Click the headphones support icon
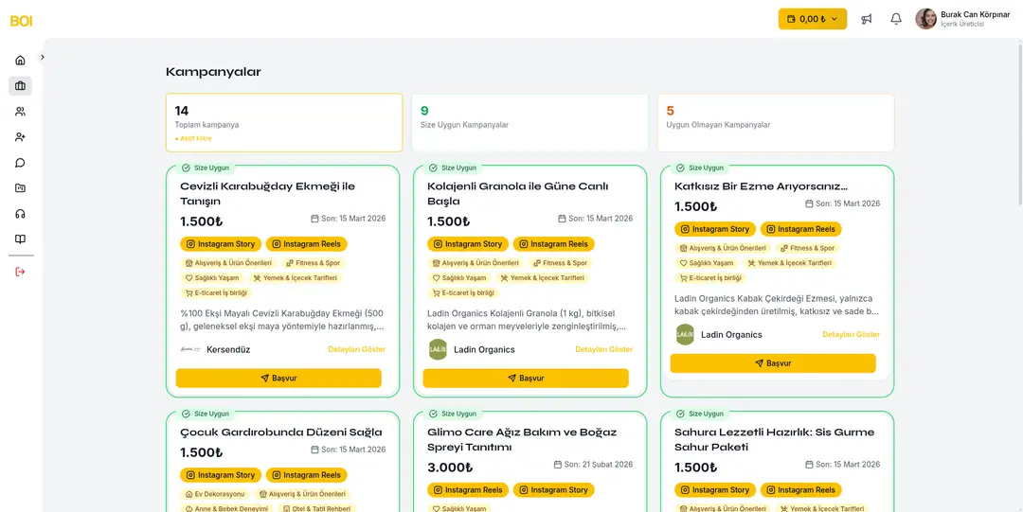This screenshot has width=1023, height=512. click(20, 214)
